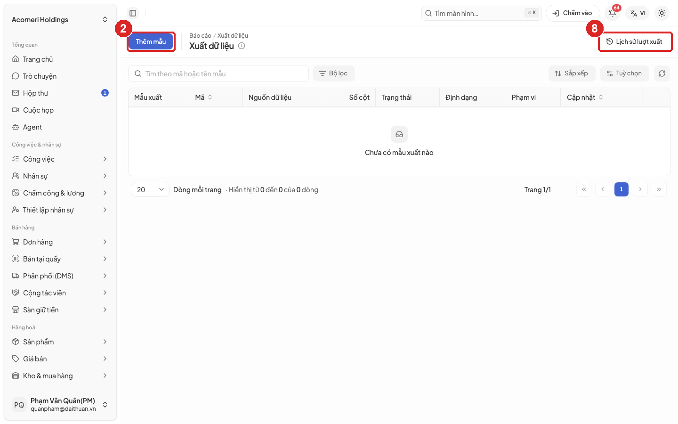Expand the Công việc menu

click(60, 159)
